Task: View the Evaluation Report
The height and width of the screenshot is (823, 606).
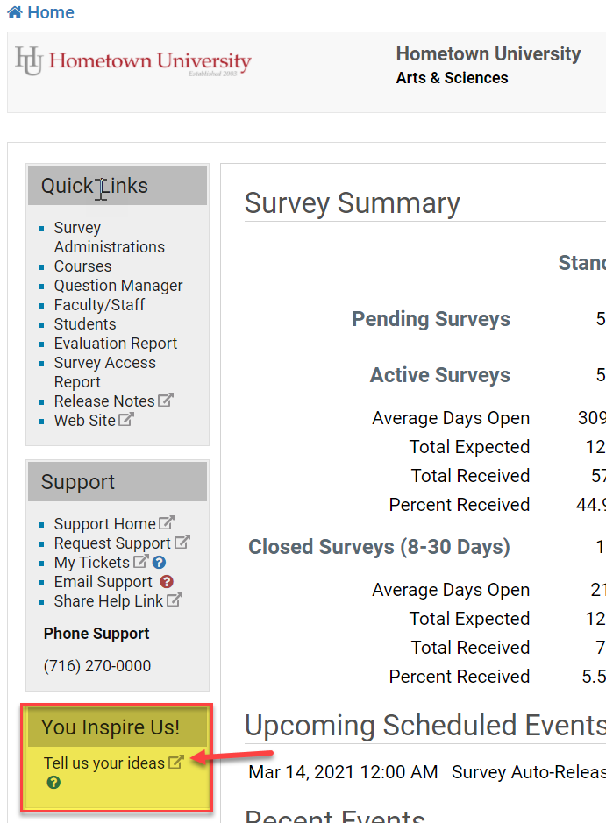Action: 116,344
